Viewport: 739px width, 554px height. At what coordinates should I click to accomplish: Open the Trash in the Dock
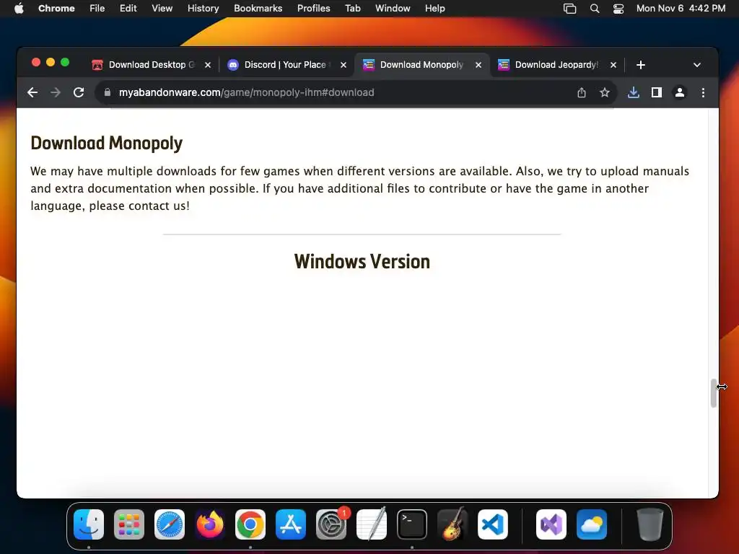pos(650,524)
